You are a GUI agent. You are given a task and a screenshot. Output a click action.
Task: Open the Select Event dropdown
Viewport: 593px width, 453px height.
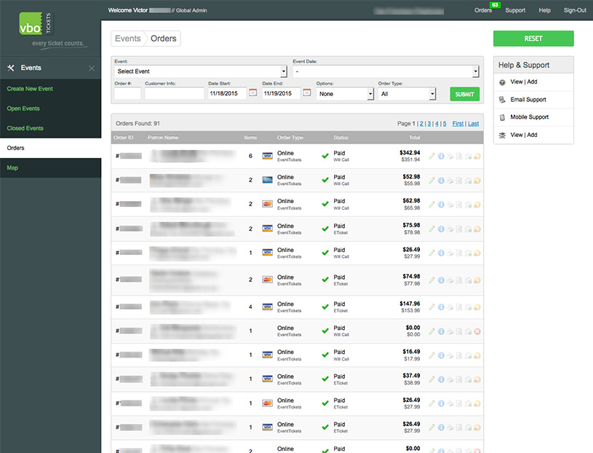[x=201, y=71]
